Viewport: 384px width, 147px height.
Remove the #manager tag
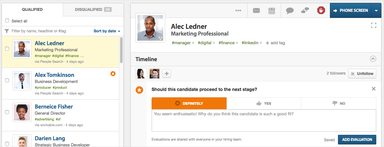point(193,43)
